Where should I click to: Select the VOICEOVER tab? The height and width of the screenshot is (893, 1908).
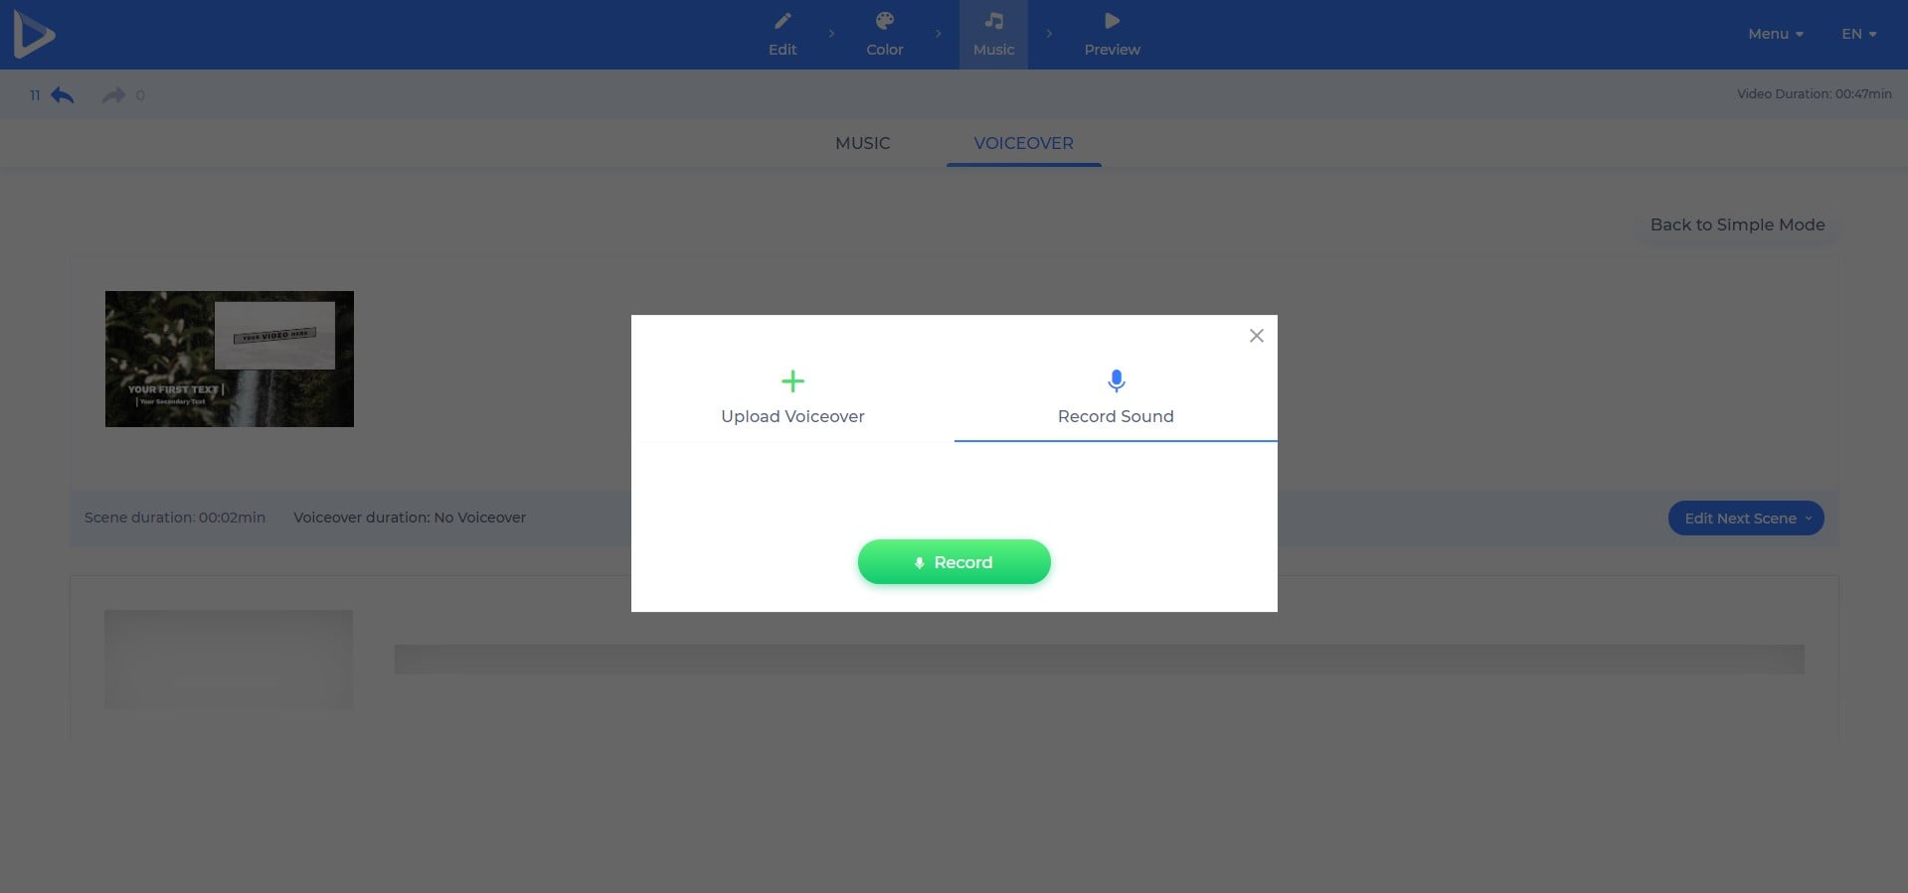(x=1023, y=143)
